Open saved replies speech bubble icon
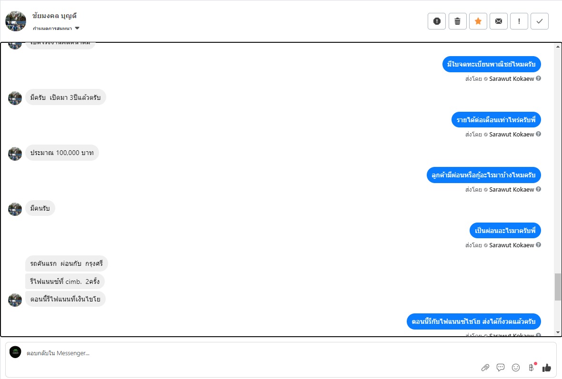562x379 pixels. 501,367
